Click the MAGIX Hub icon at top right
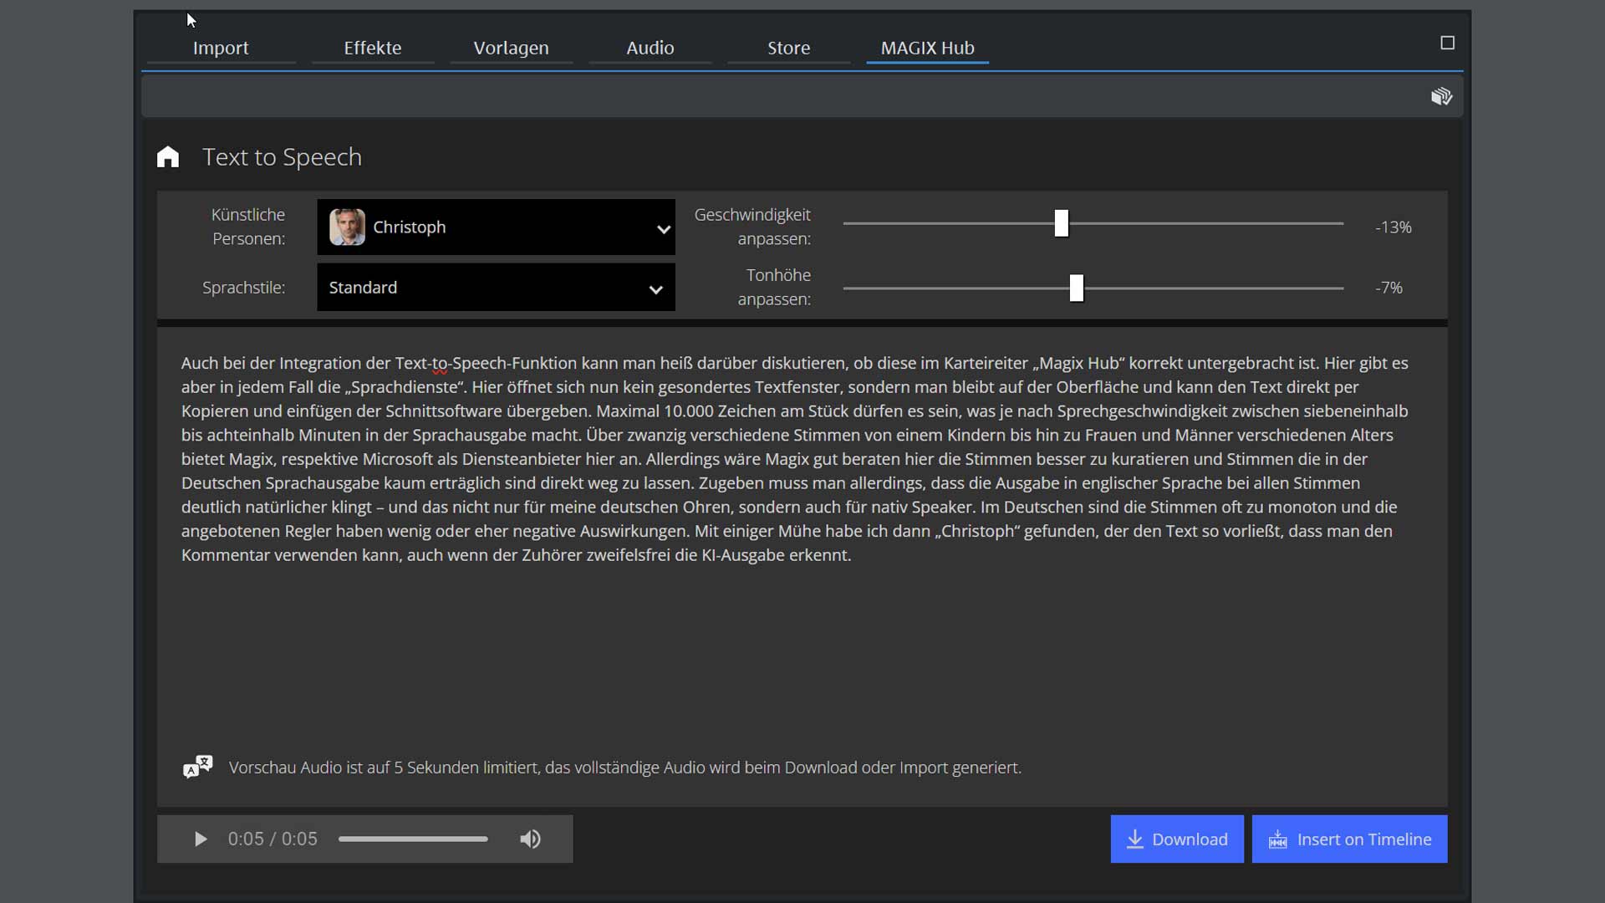Image resolution: width=1605 pixels, height=903 pixels. (x=1441, y=97)
